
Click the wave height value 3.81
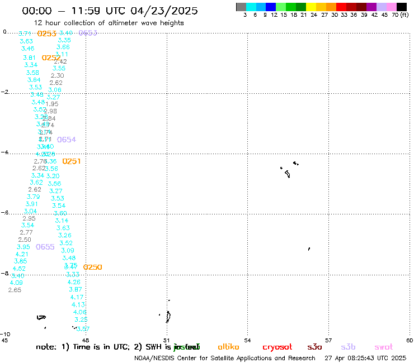(x=29, y=58)
